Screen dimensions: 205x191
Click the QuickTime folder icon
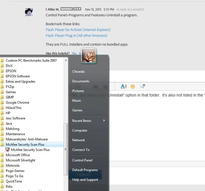pos(2,181)
